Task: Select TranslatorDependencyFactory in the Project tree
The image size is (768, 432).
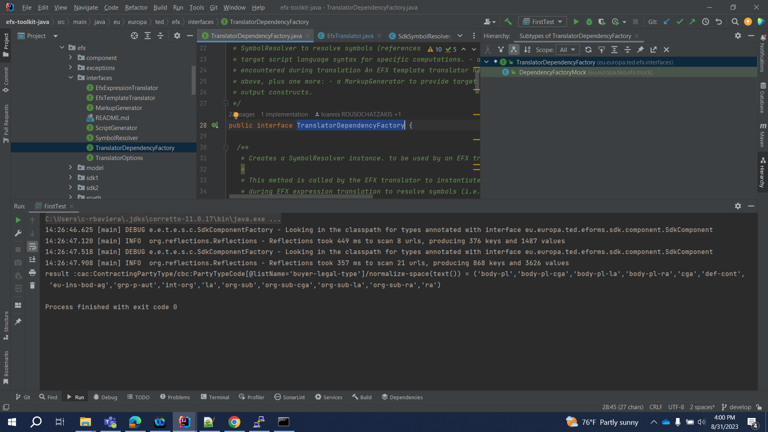Action: 135,148
